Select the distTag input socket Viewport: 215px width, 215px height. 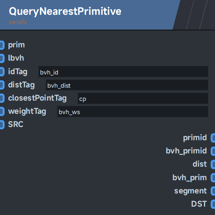click(x=2, y=85)
